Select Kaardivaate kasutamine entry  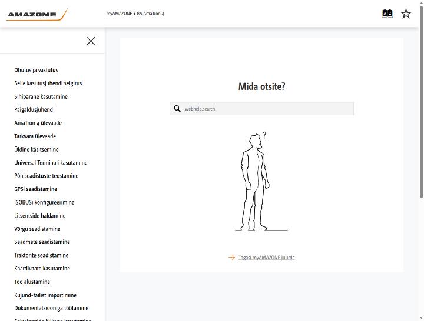(42, 268)
